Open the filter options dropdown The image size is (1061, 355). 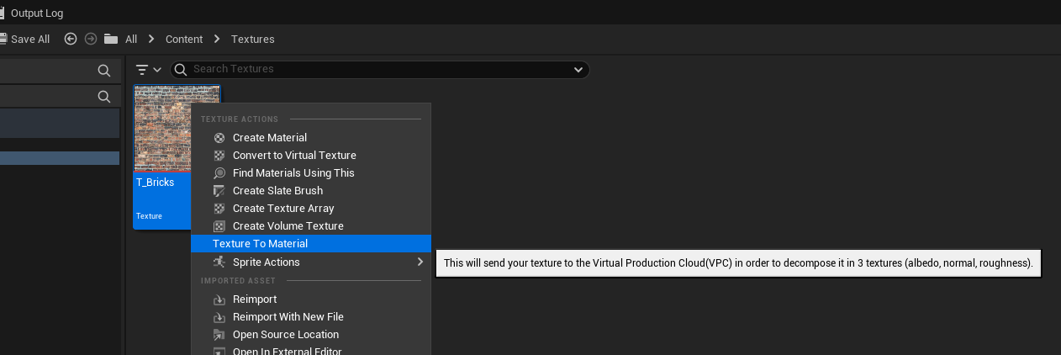coord(148,70)
